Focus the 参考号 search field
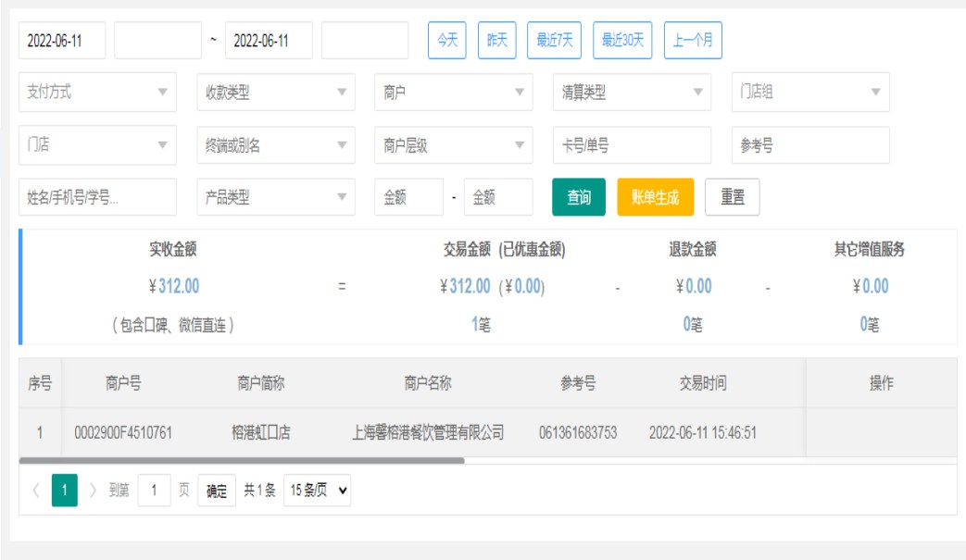966x560 pixels. pos(809,145)
